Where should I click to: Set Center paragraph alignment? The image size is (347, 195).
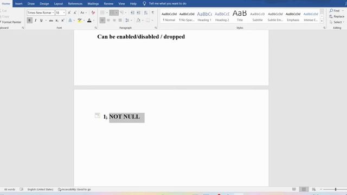[108, 21]
